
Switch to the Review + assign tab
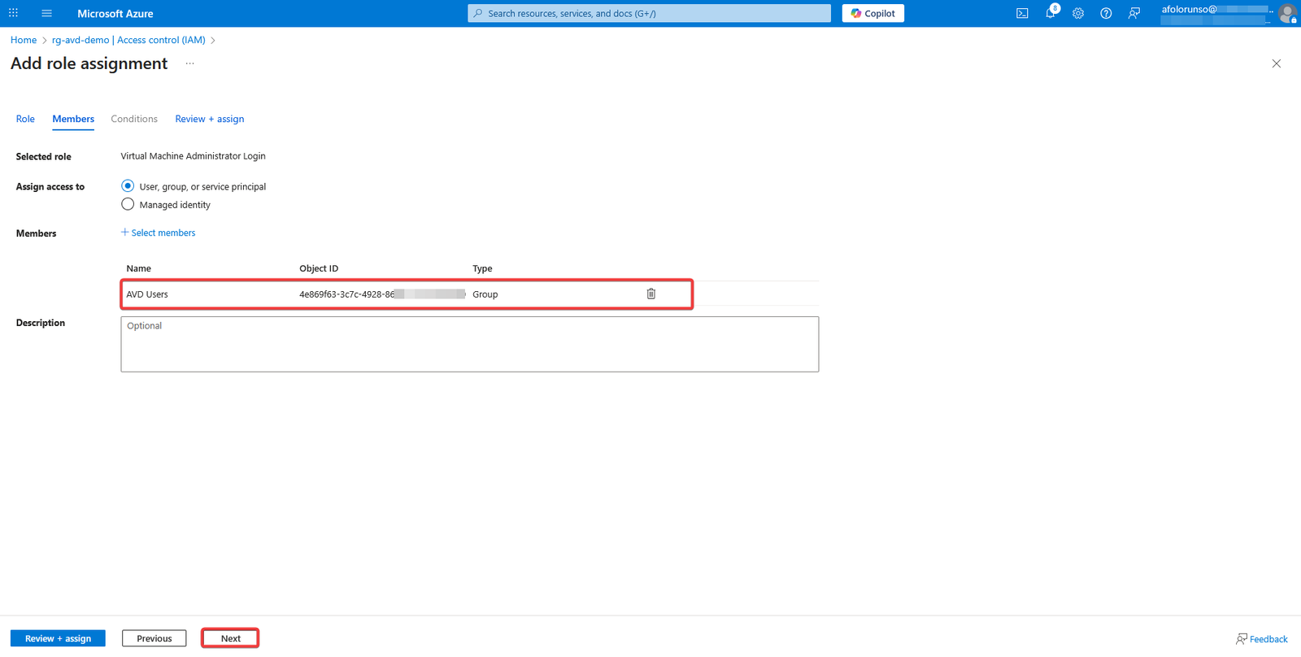[x=209, y=119]
